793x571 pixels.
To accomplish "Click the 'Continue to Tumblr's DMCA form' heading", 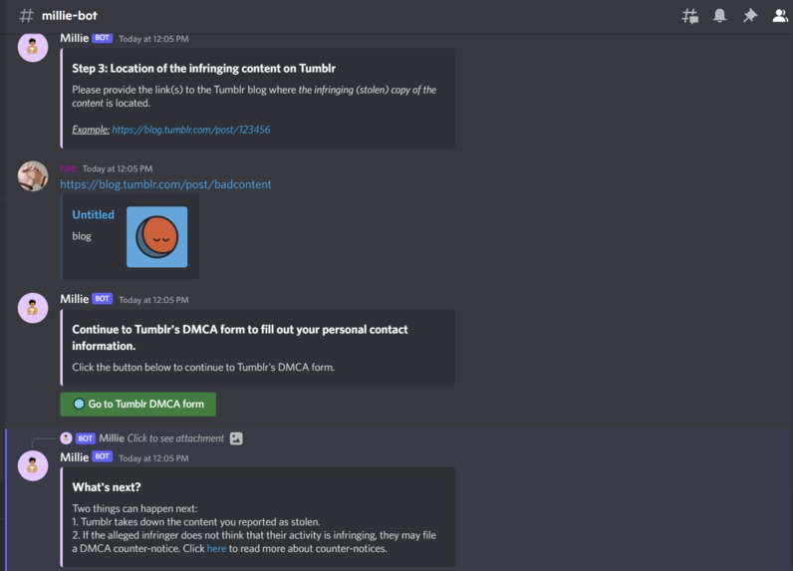I will pos(240,338).
